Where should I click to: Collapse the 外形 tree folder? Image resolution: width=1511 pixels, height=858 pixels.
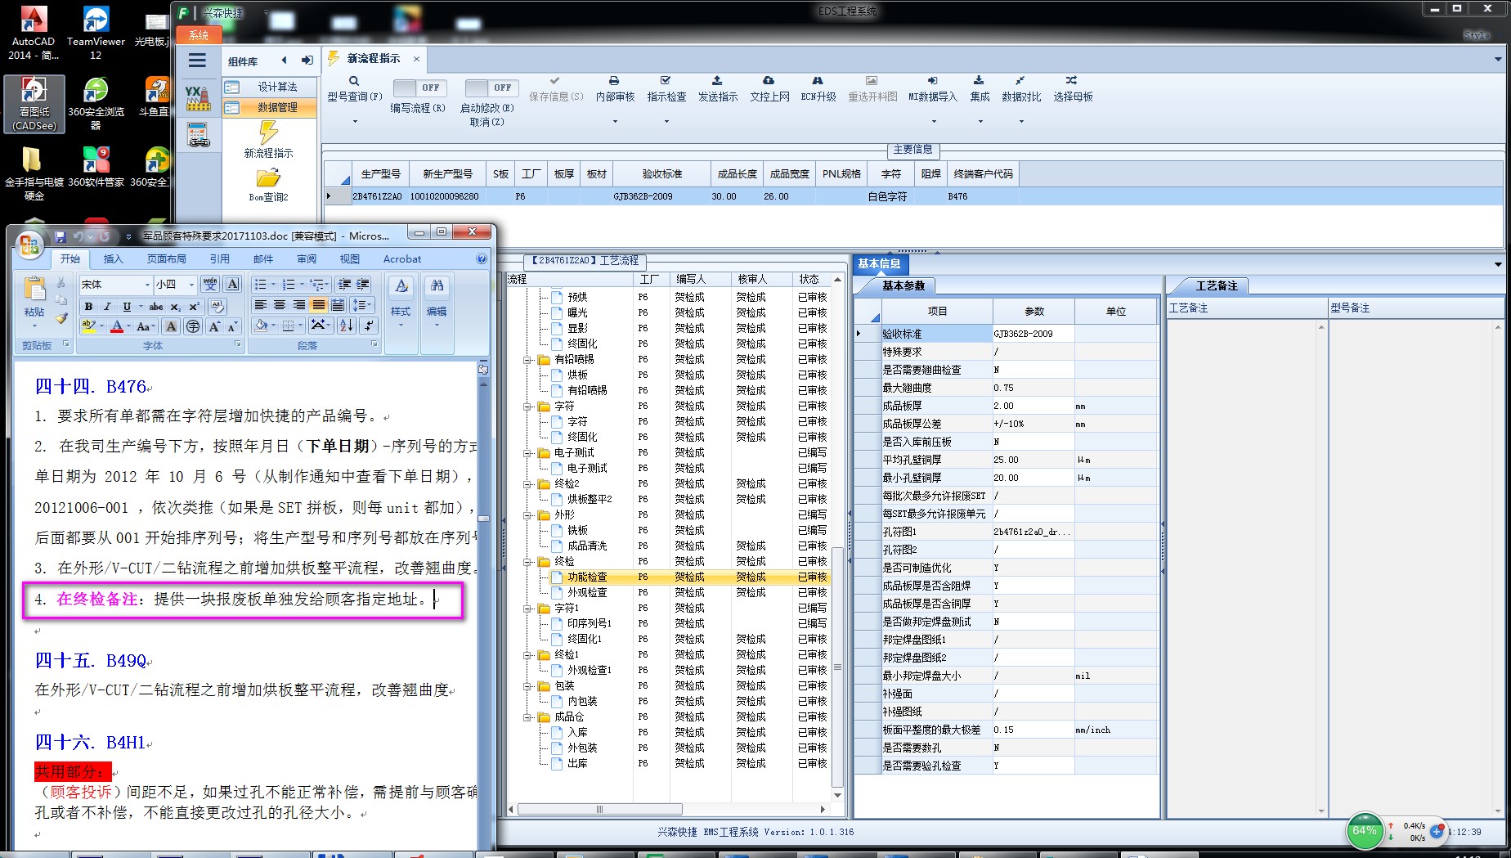click(528, 515)
